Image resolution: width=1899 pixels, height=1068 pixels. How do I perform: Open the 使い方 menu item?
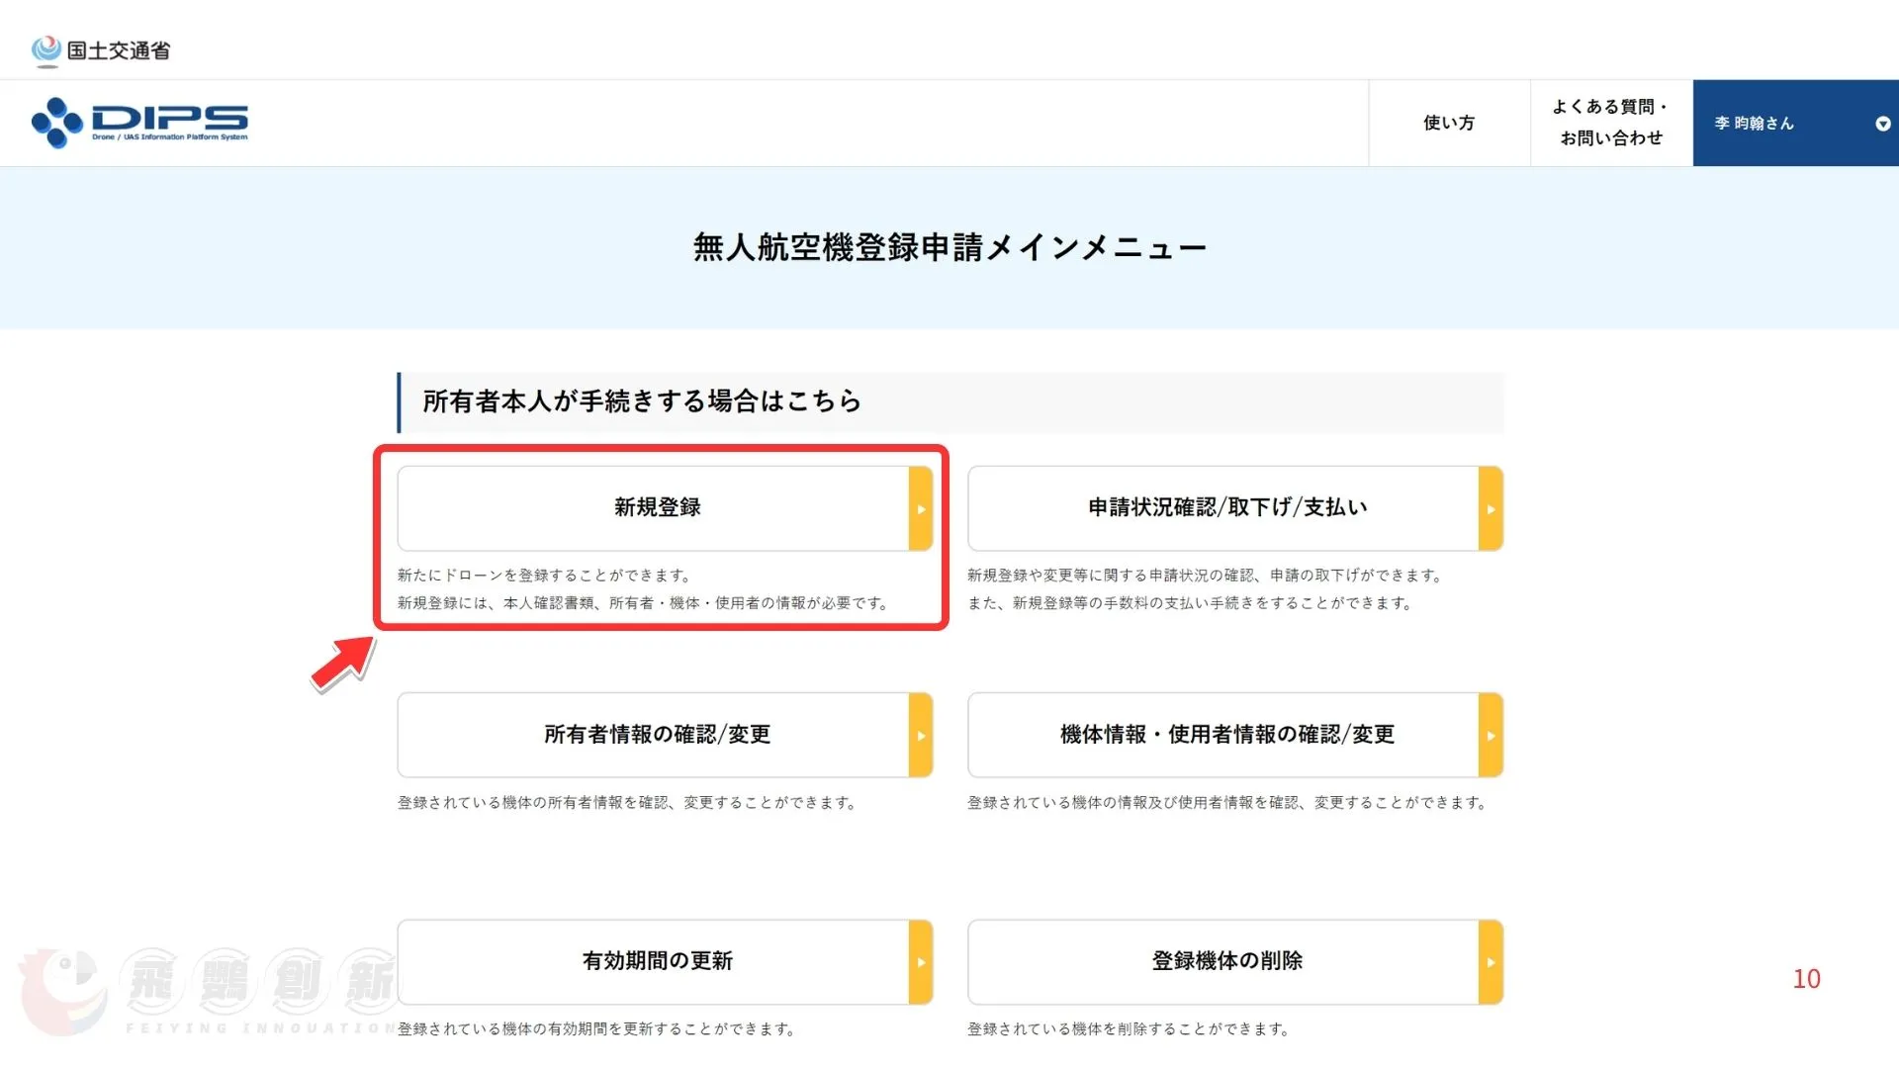click(1449, 123)
